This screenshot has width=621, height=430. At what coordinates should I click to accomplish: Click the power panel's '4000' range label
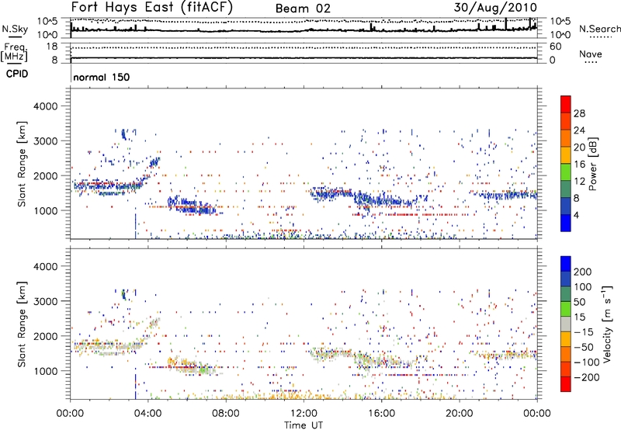pos(46,106)
